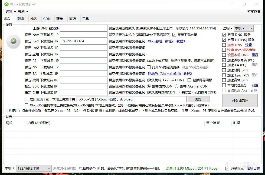Viewport: 265px width, 175px height.
Task: Open the 监听IP dropdown showing 本机IP
Action: (x=244, y=28)
